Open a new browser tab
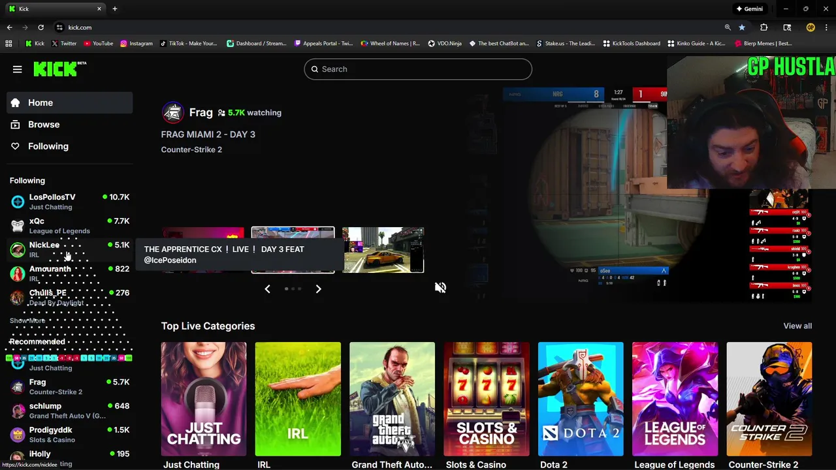The height and width of the screenshot is (470, 836). pyautogui.click(x=115, y=8)
